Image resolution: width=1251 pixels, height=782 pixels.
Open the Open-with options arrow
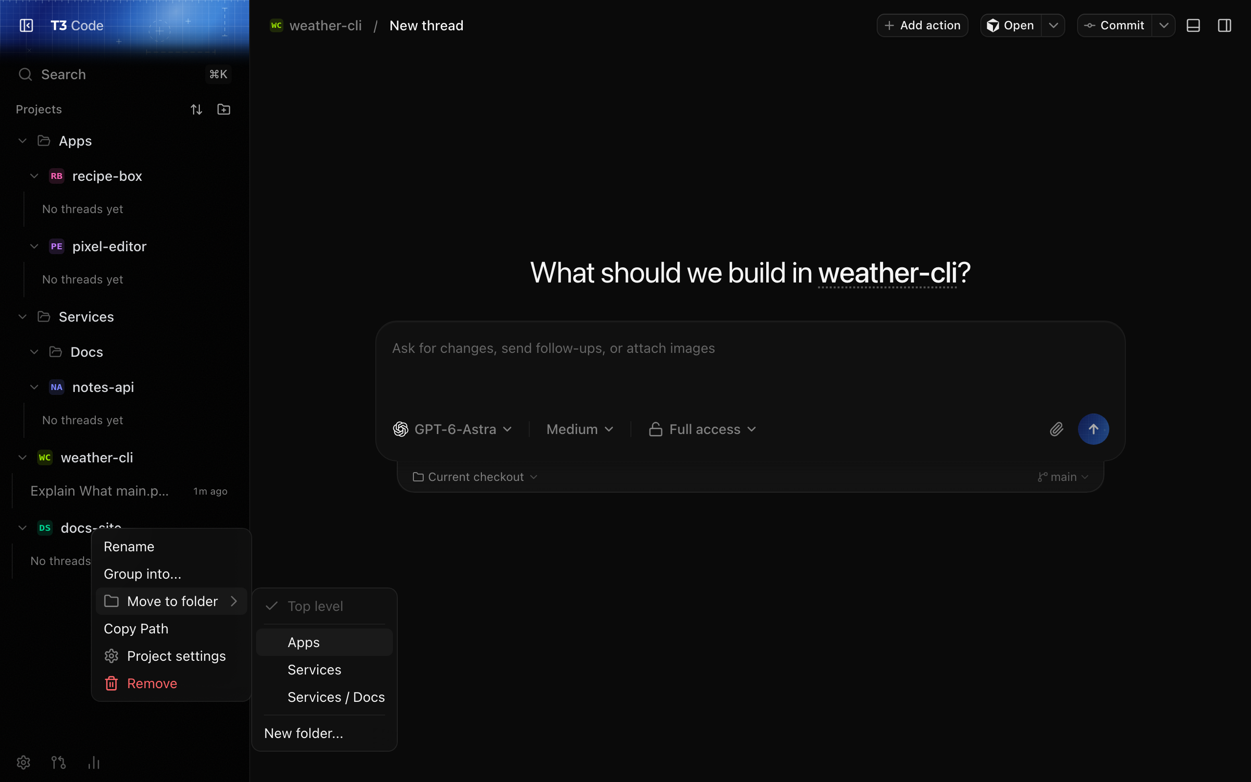pos(1053,25)
